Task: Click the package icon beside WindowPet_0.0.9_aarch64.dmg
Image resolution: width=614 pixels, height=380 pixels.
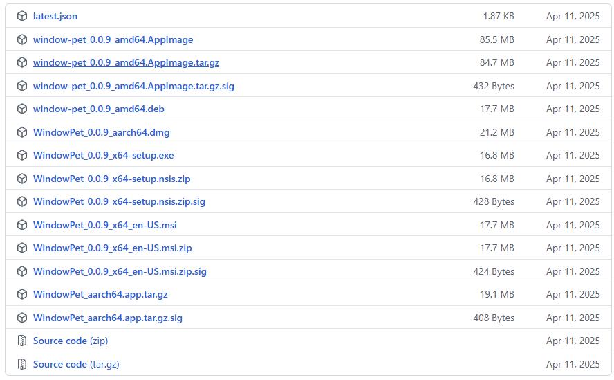Action: coord(22,132)
